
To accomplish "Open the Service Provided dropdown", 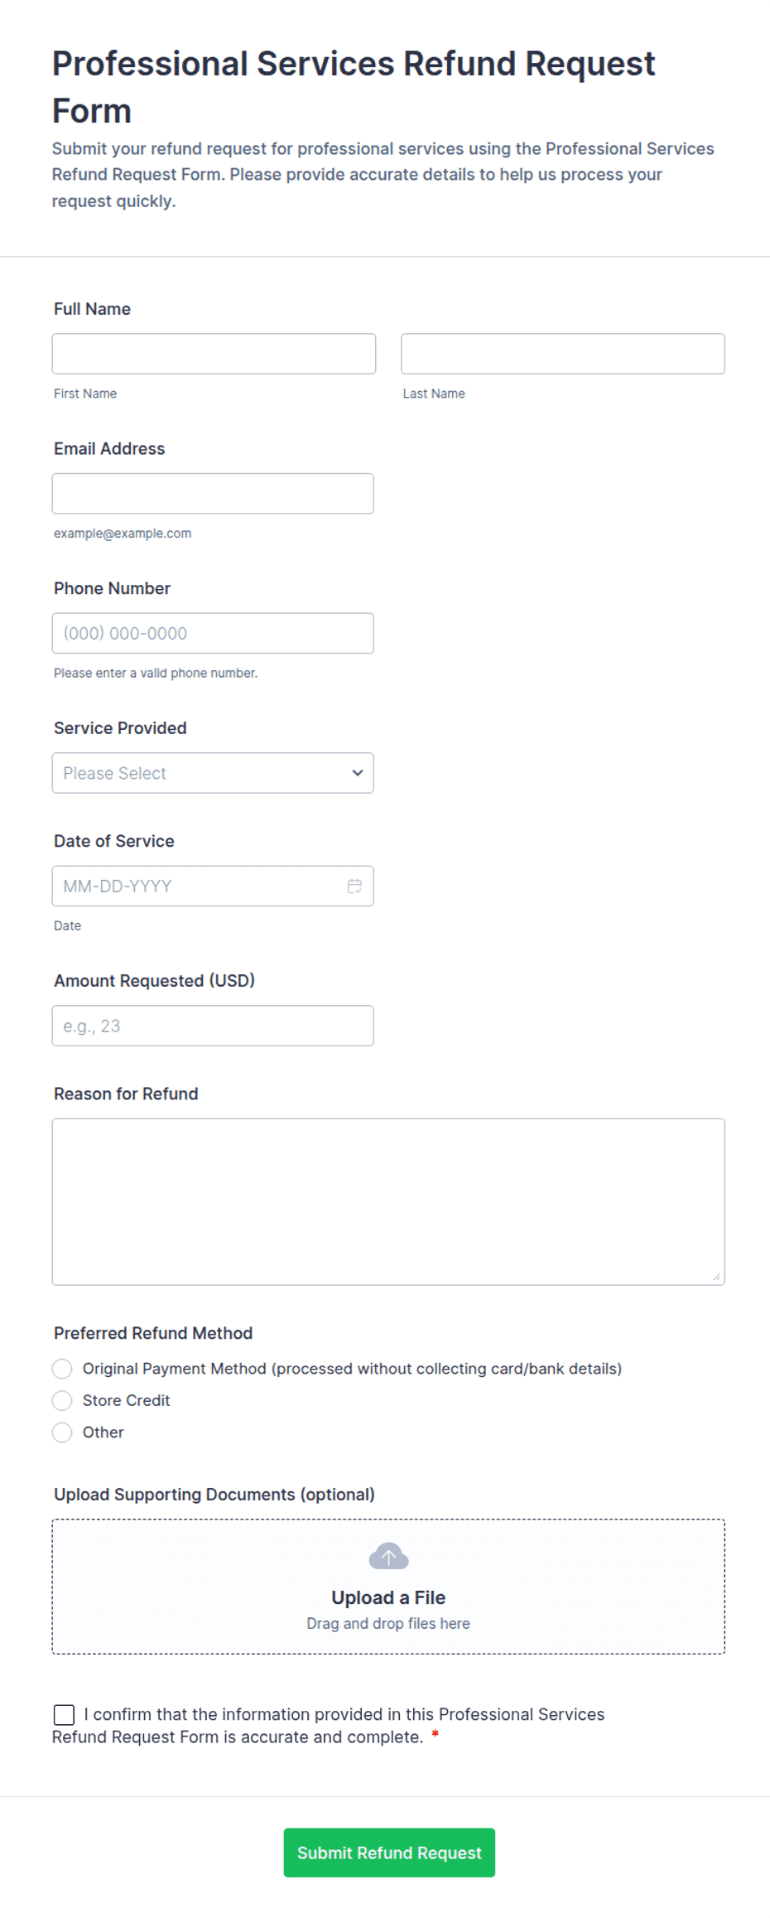I will click(x=213, y=773).
